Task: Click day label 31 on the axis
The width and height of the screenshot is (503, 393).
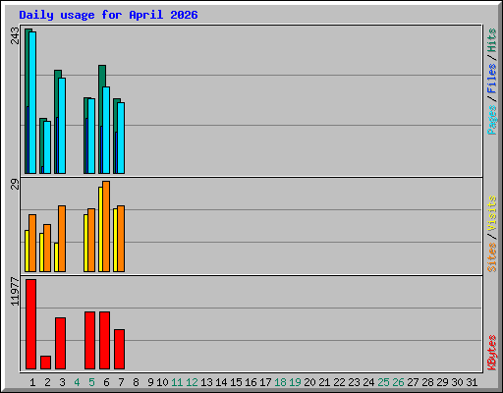Action: (472, 382)
